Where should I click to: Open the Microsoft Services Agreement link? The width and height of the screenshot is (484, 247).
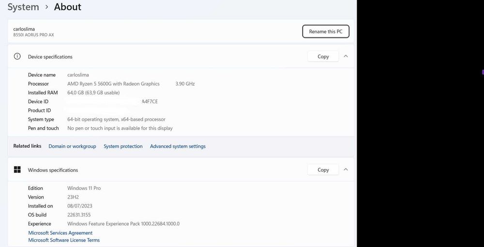click(x=60, y=233)
